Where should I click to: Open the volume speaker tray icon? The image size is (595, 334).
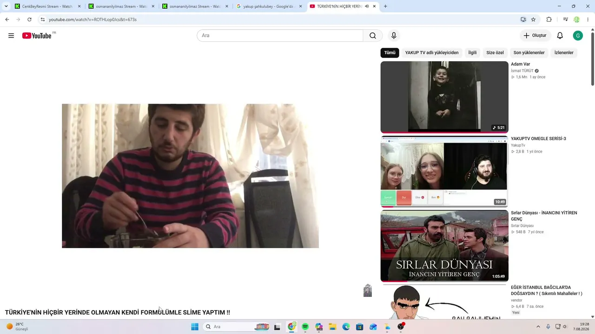[x=565, y=327]
